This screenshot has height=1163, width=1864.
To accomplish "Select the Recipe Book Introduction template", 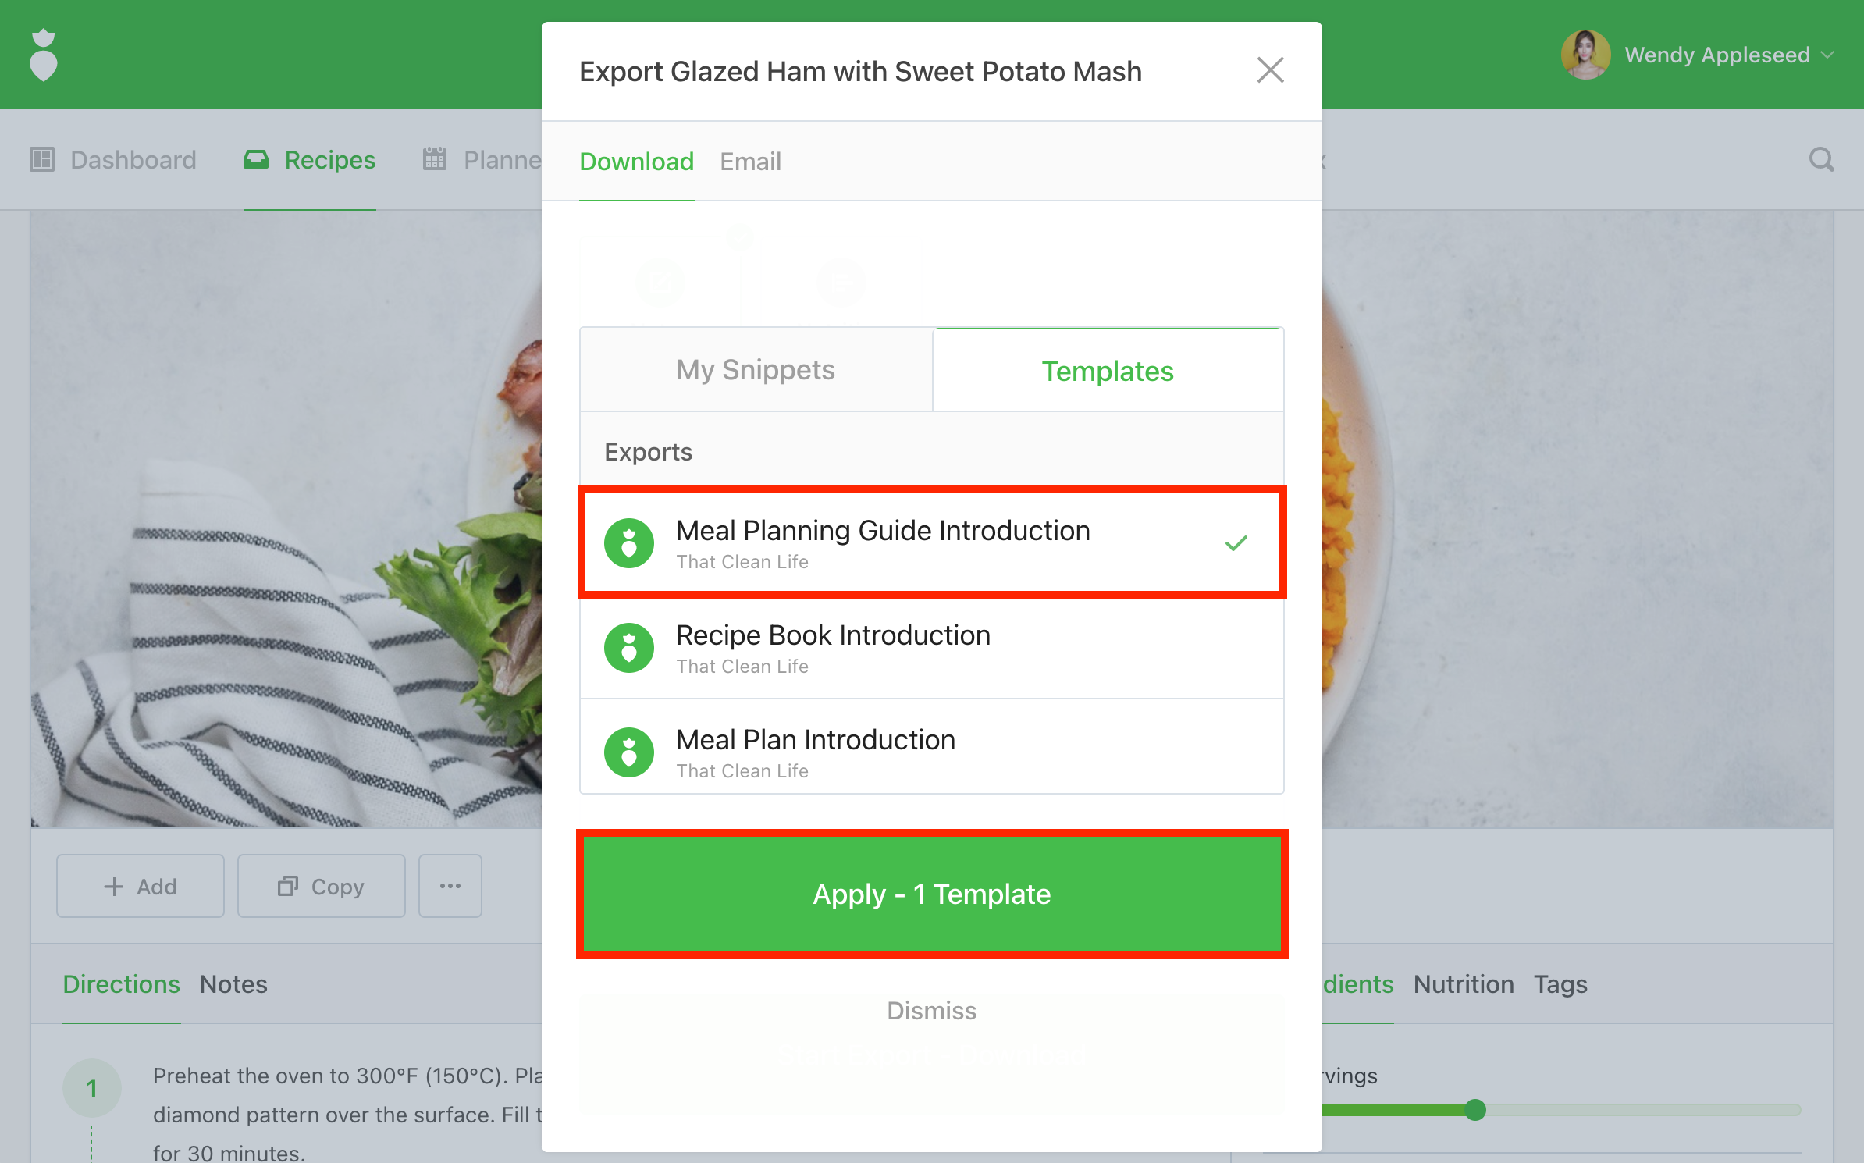I will (932, 648).
